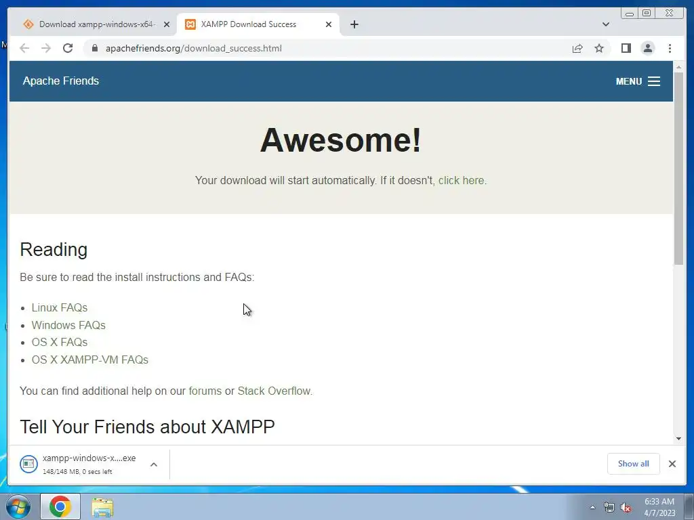Open Chrome three-dot menu
The image size is (694, 520).
point(670,48)
